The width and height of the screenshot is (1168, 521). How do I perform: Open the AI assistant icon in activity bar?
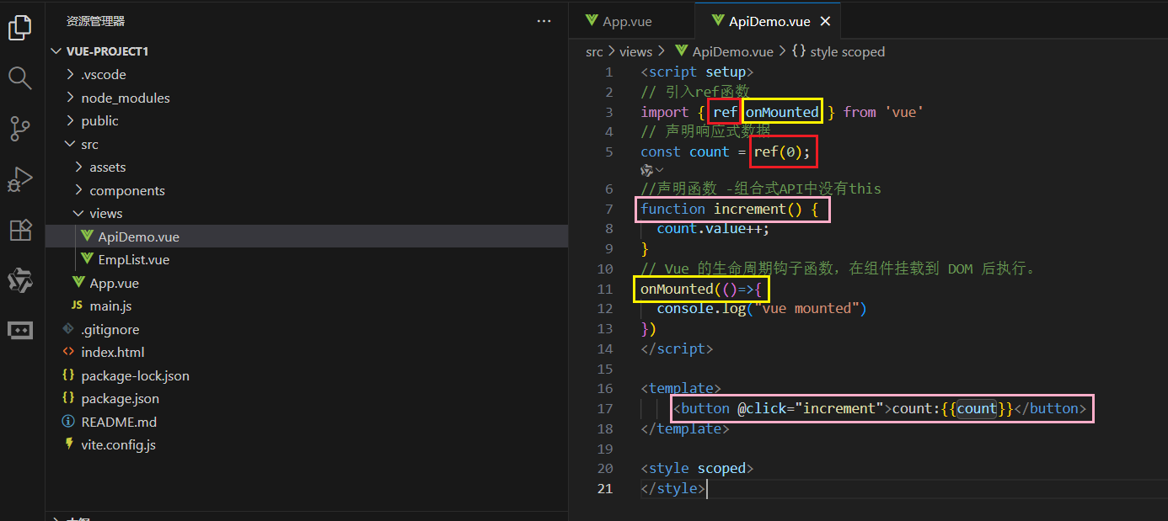click(x=19, y=280)
